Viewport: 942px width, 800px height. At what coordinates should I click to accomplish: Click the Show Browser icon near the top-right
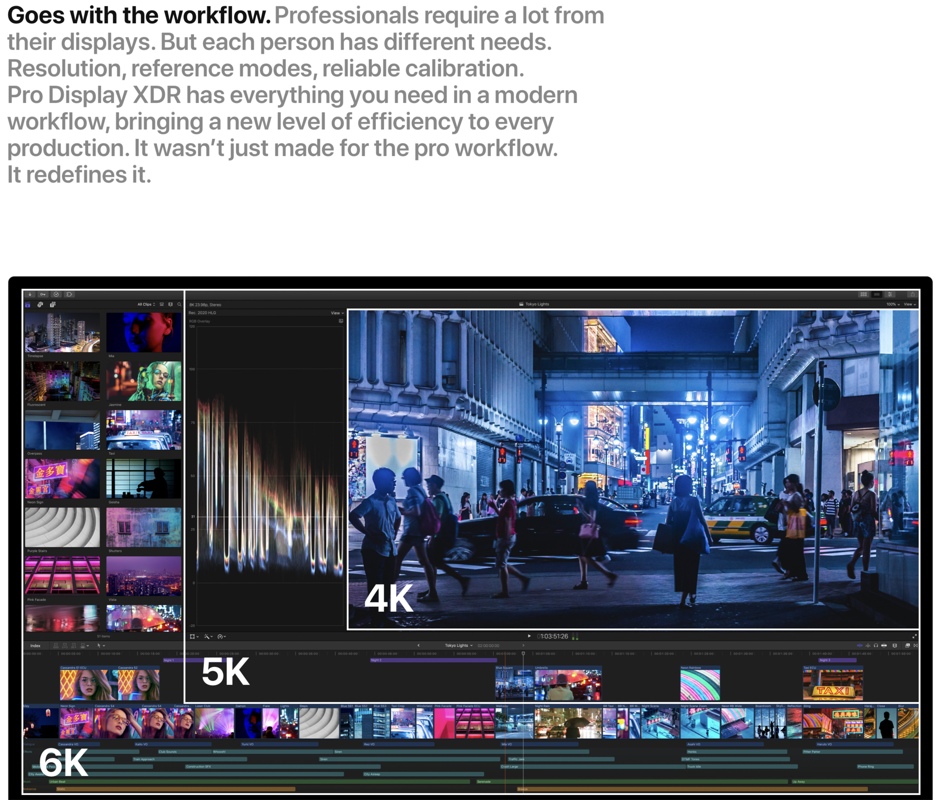pyautogui.click(x=863, y=294)
